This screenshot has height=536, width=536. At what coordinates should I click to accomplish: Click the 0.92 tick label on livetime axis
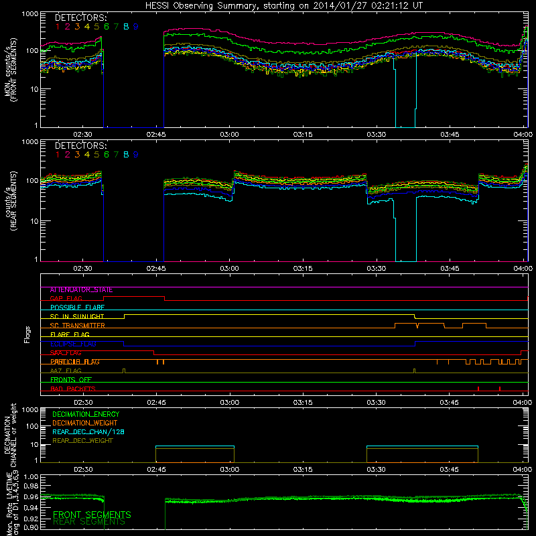(x=31, y=519)
